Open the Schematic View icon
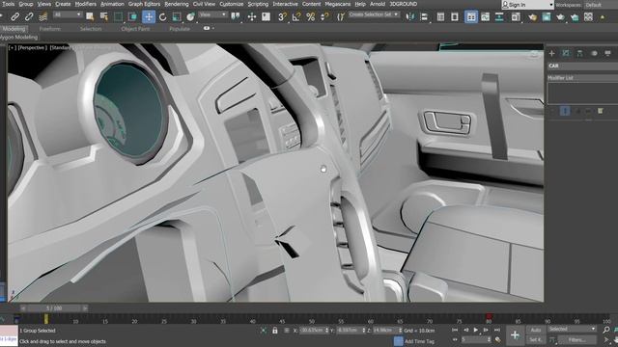Screen dimensions: 618x347 [x=499, y=17]
